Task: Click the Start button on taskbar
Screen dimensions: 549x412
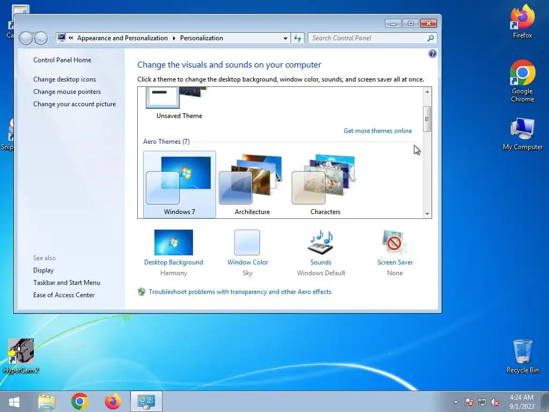Action: (x=14, y=401)
